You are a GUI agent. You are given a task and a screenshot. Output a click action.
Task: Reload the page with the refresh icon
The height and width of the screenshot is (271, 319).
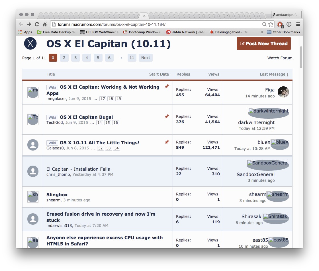pyautogui.click(x=37, y=24)
